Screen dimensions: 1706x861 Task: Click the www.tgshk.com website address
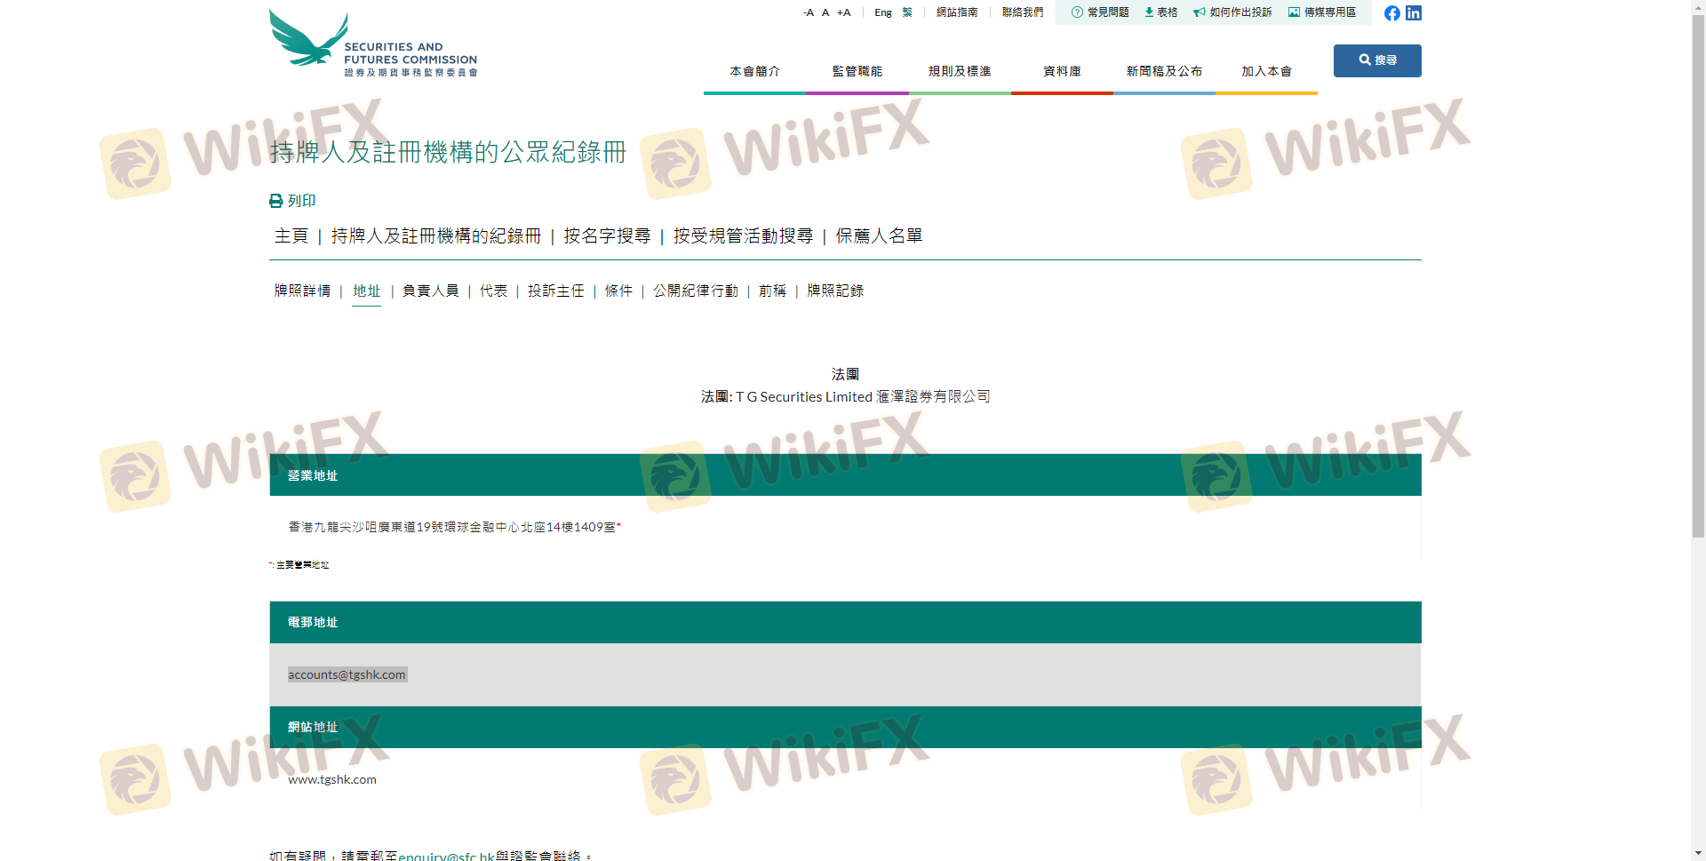[332, 779]
